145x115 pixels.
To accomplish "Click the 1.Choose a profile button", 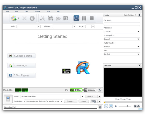I will tap(21, 56).
